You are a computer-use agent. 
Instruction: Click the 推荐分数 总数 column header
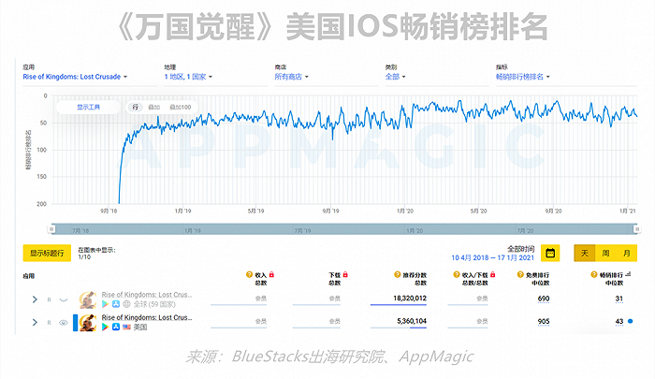point(415,279)
